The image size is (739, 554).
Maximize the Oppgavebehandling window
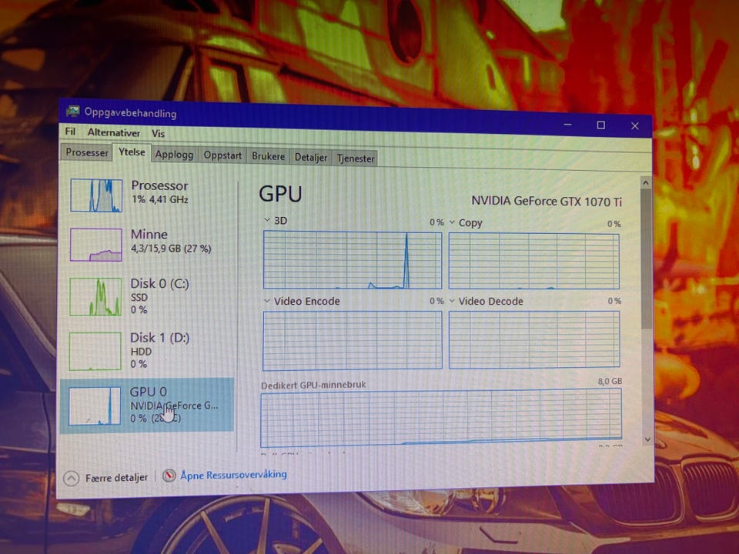tap(601, 125)
